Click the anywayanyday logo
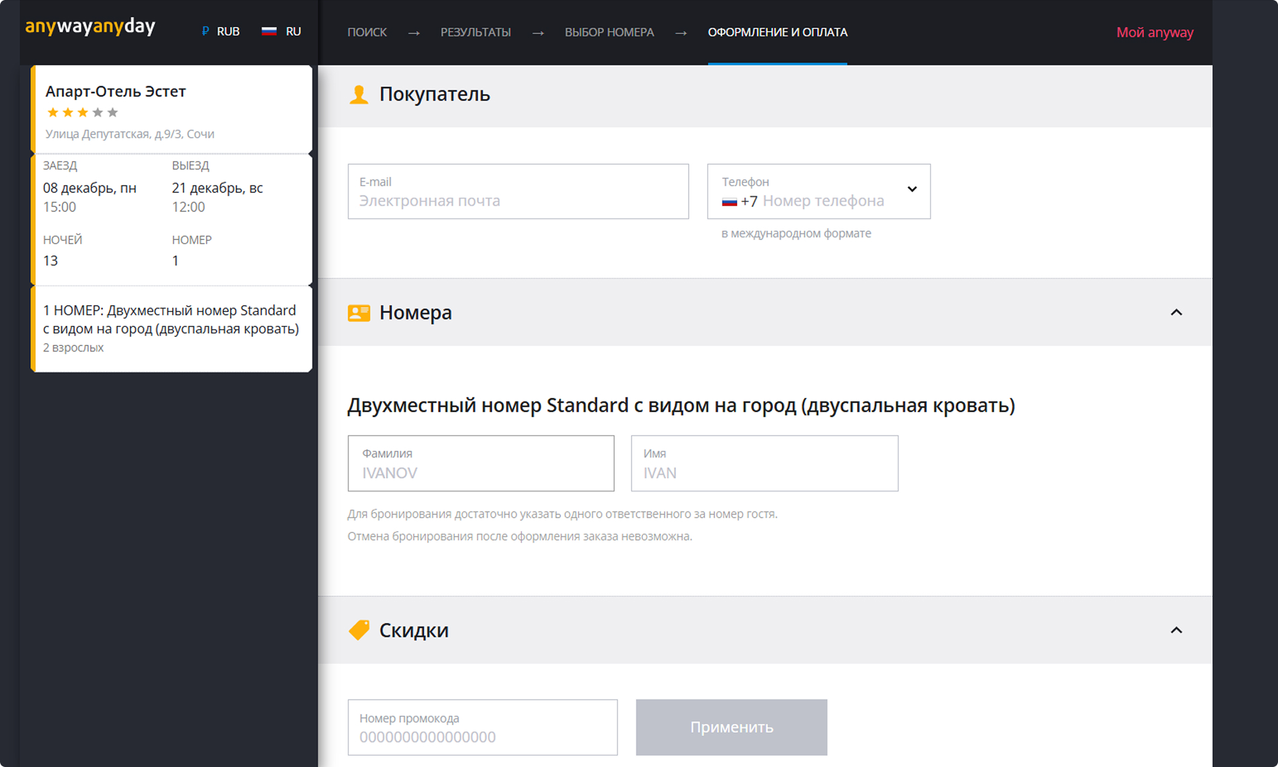 (x=90, y=27)
